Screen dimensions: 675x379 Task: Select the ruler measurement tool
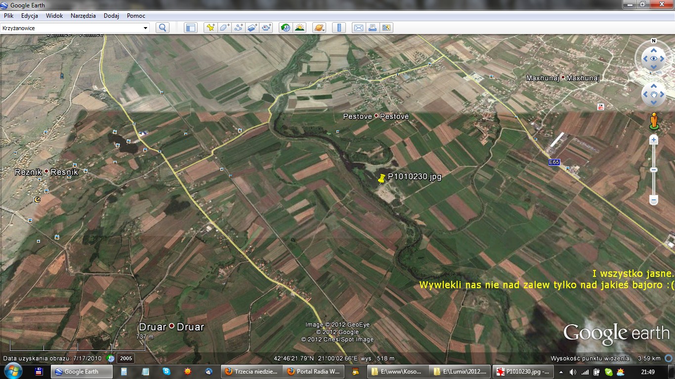coord(339,28)
